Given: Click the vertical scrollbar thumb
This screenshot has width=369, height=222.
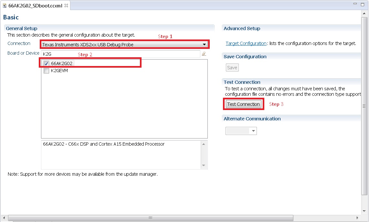Looking at the screenshot, I should click(364, 106).
